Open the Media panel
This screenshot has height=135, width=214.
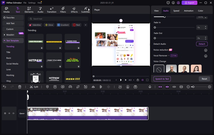click(x=6, y=10)
